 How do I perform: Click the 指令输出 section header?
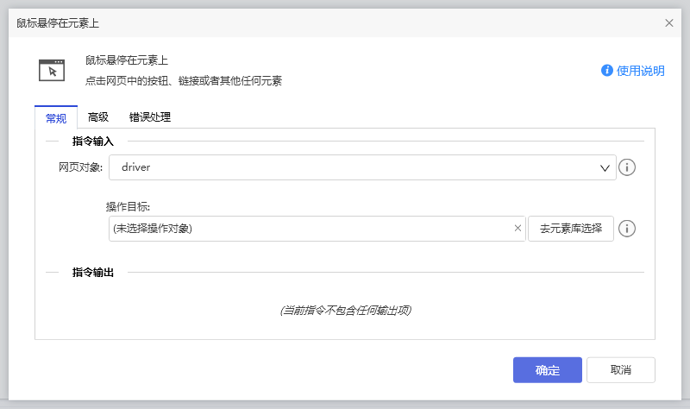click(x=93, y=273)
